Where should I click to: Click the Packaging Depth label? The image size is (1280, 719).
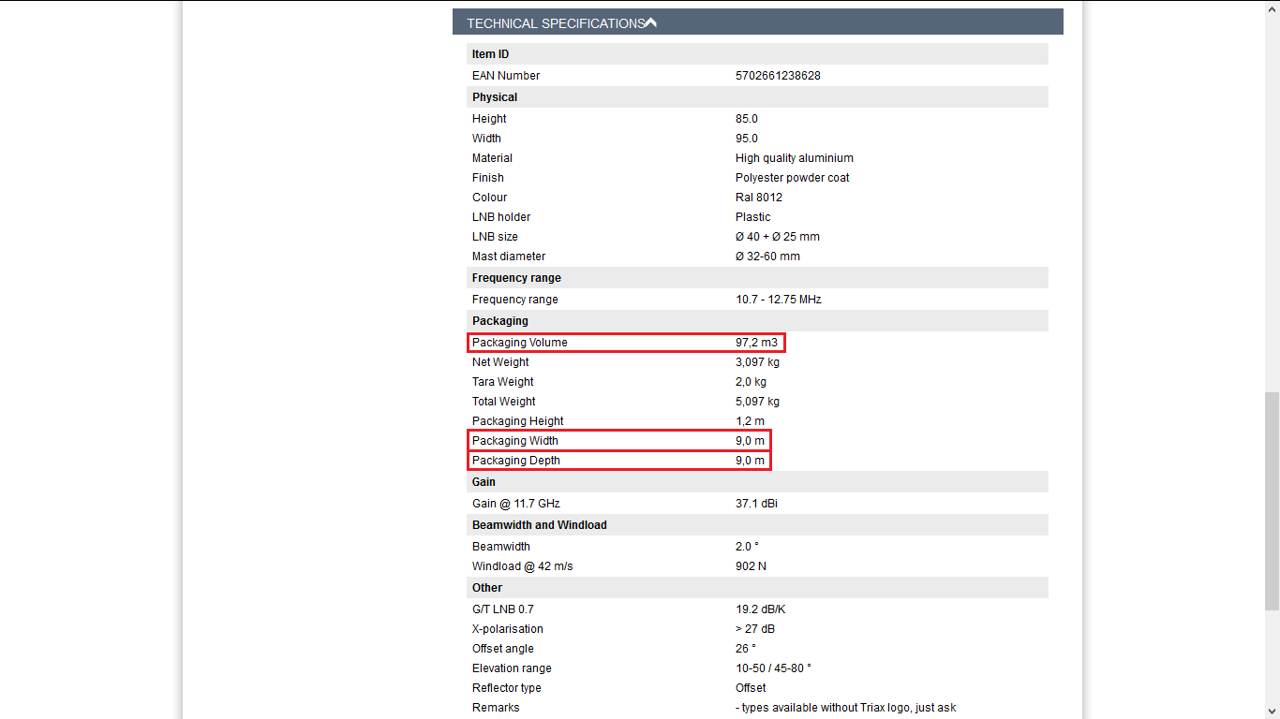516,461
